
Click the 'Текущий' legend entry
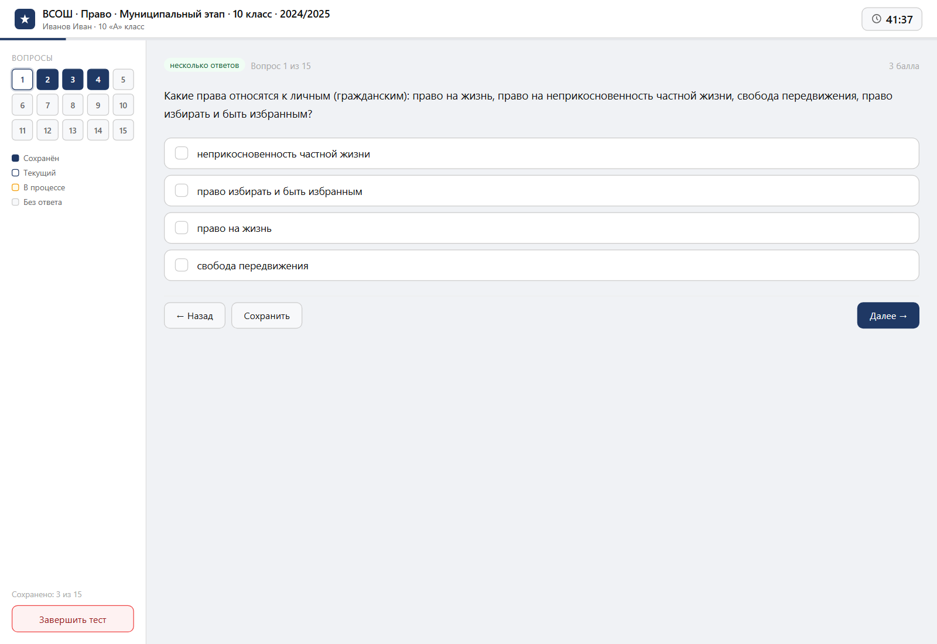(x=34, y=173)
